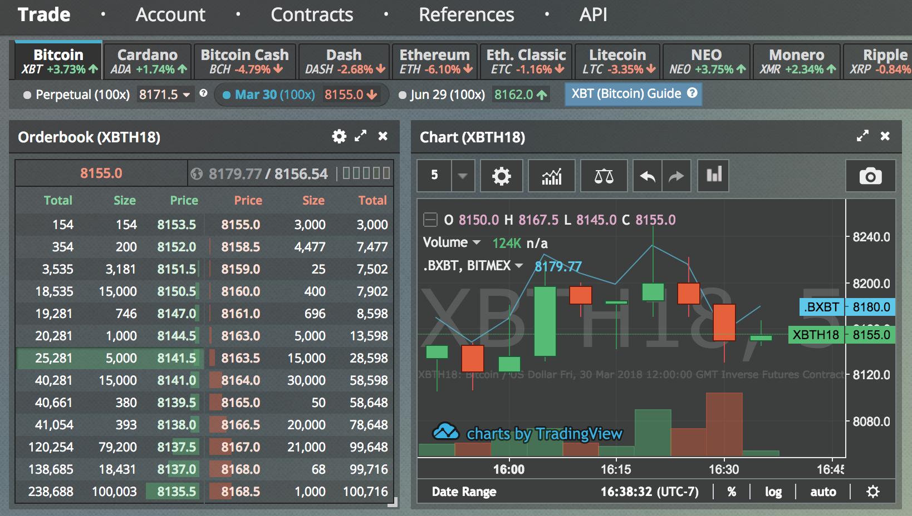Open chart properties gear in toolbar
This screenshot has height=516, width=912.
[502, 176]
